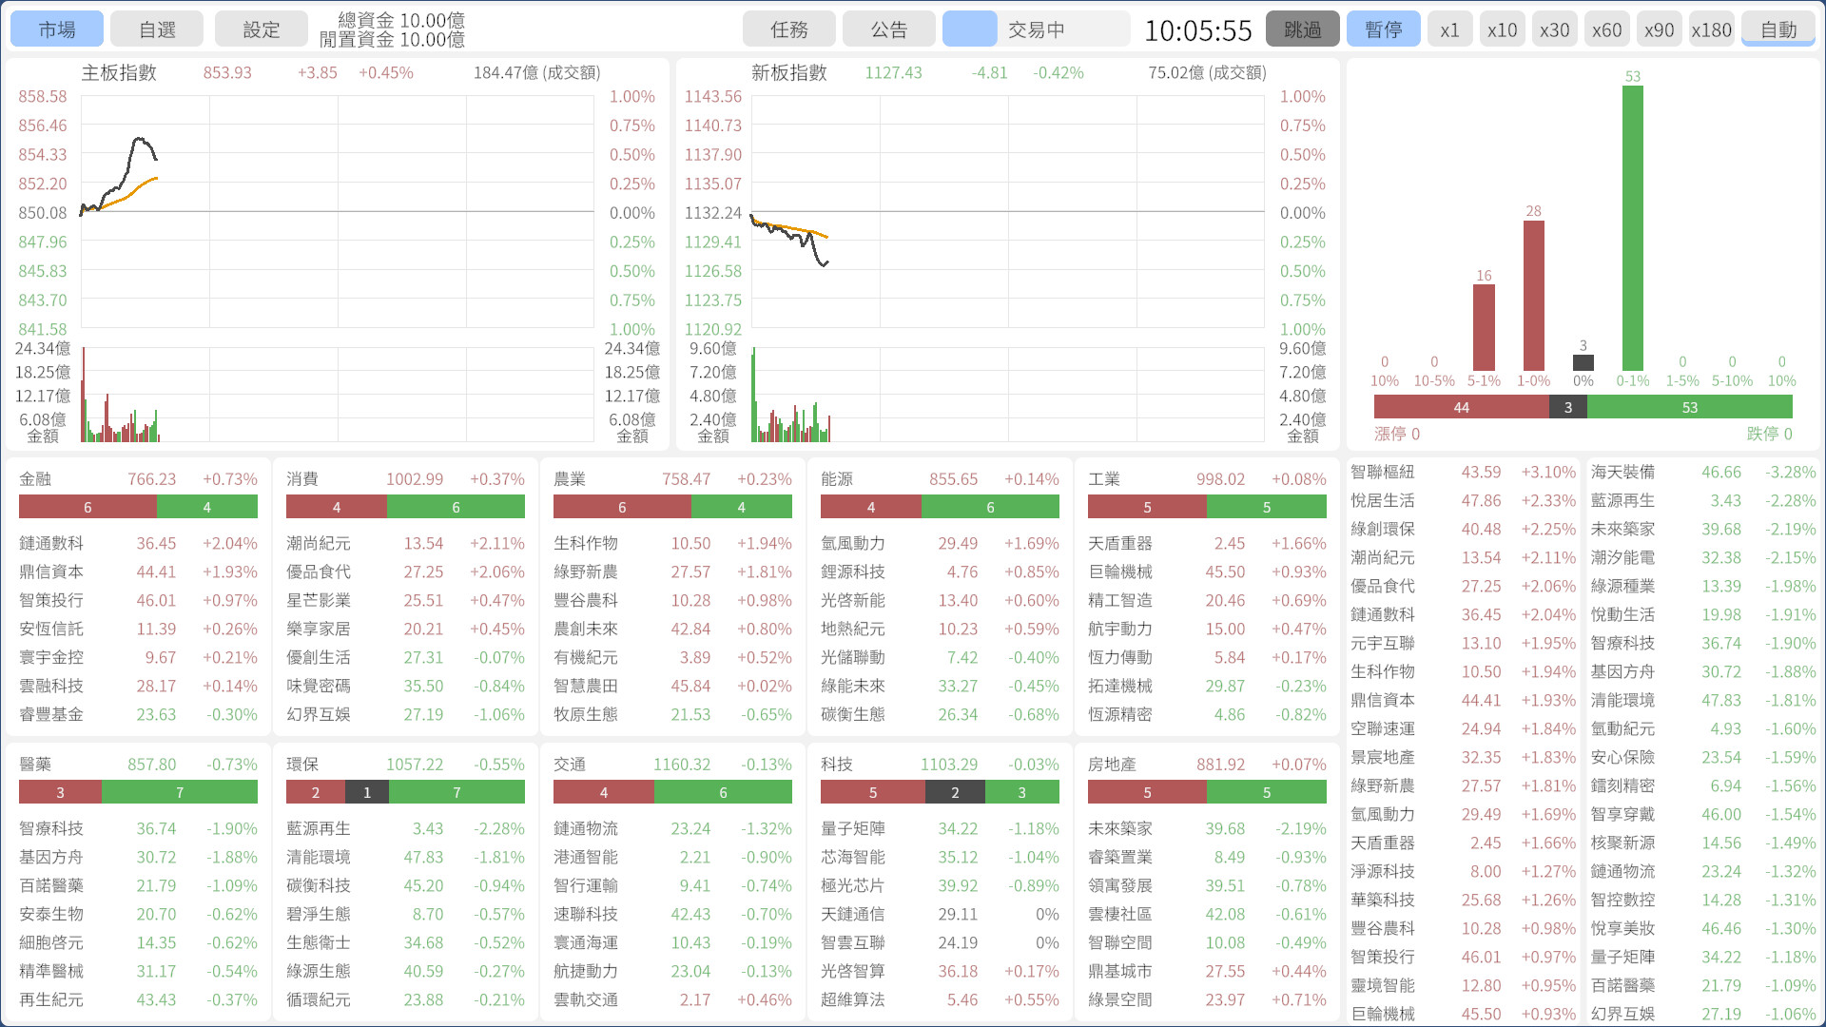
Task: Set speed to x10
Action: coord(1502,29)
